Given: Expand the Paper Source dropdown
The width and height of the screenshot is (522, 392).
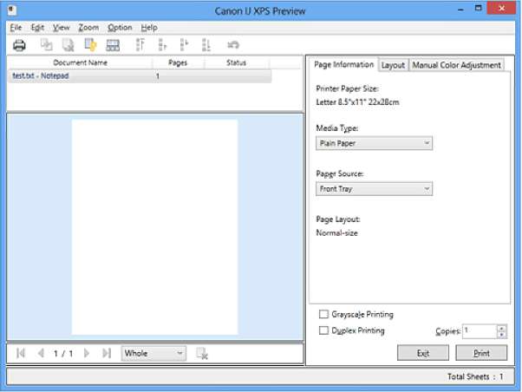Looking at the screenshot, I should tap(374, 188).
